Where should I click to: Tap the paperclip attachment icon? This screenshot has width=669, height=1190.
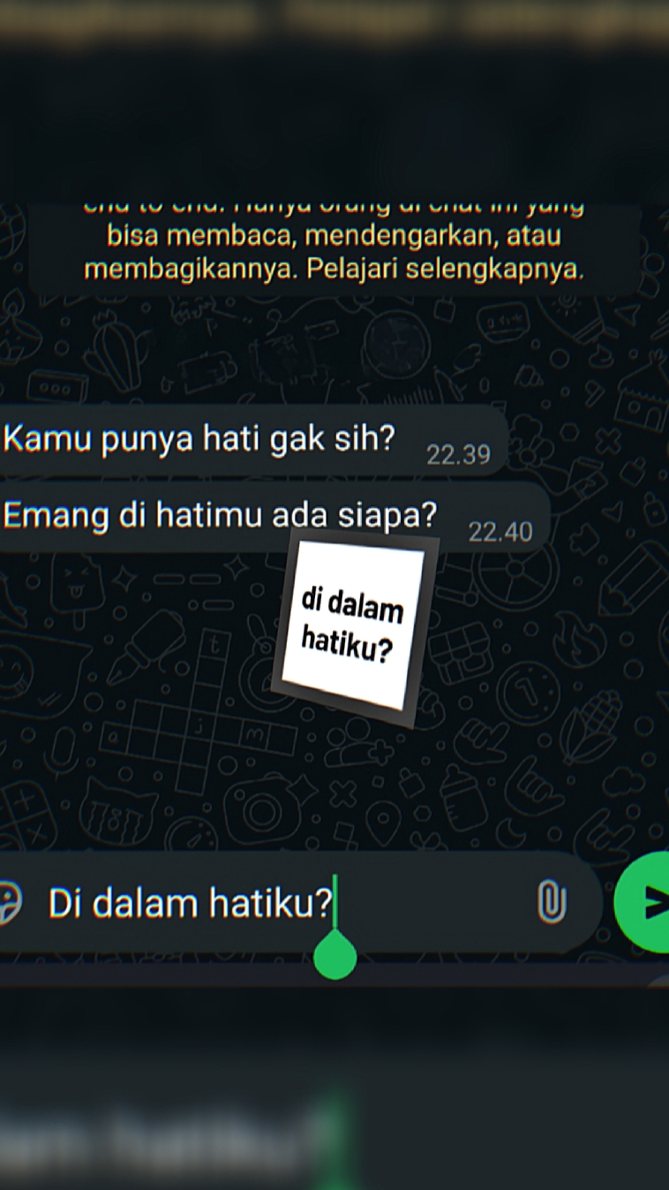tap(552, 902)
